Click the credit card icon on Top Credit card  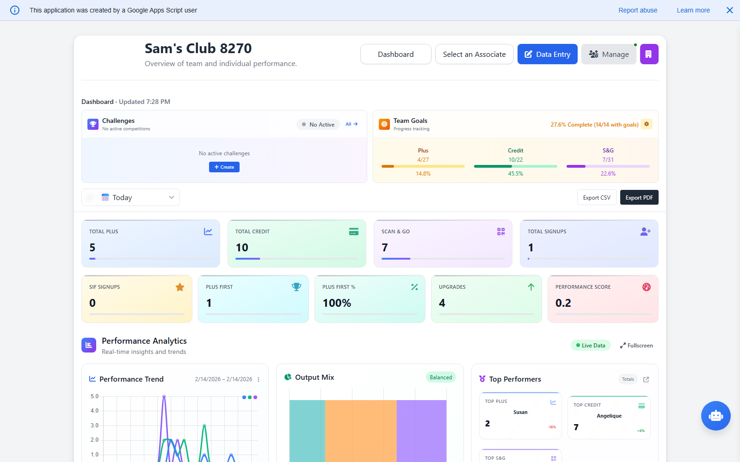click(641, 405)
